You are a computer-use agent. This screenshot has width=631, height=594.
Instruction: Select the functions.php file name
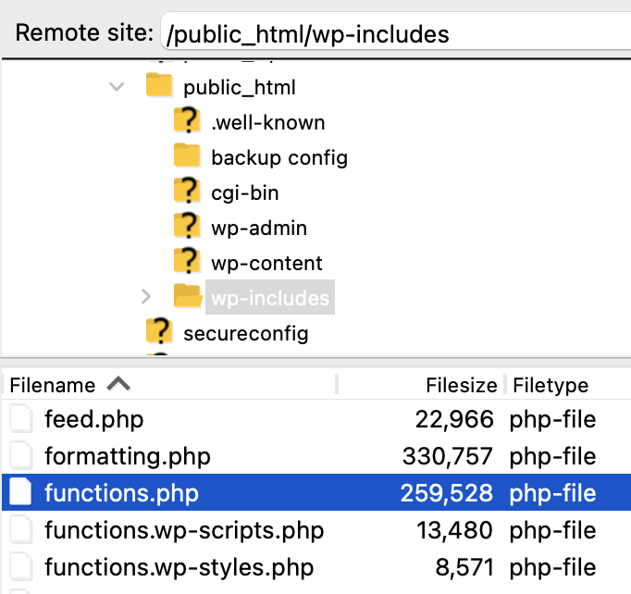pos(121,493)
